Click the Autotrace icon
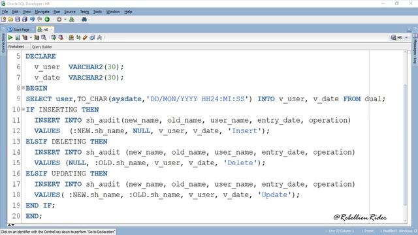Image resolution: width=418 pixels, height=235 pixels. [37, 38]
